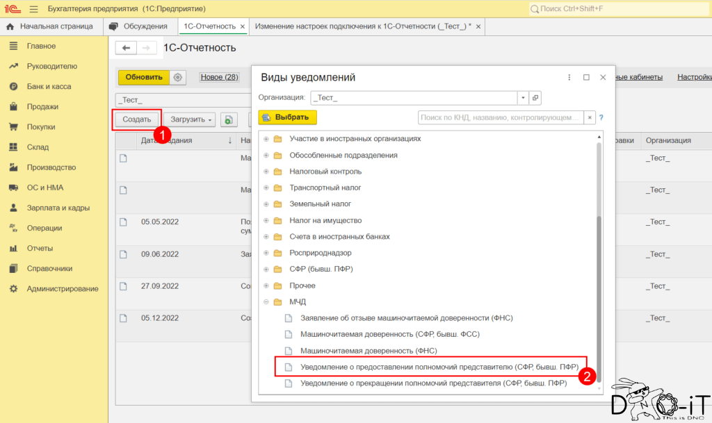712x423 pixels.
Task: Open the Банк и касса section
Action: (x=49, y=86)
